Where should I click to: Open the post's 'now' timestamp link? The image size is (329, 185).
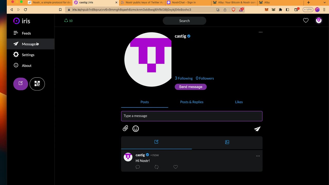coord(156,155)
